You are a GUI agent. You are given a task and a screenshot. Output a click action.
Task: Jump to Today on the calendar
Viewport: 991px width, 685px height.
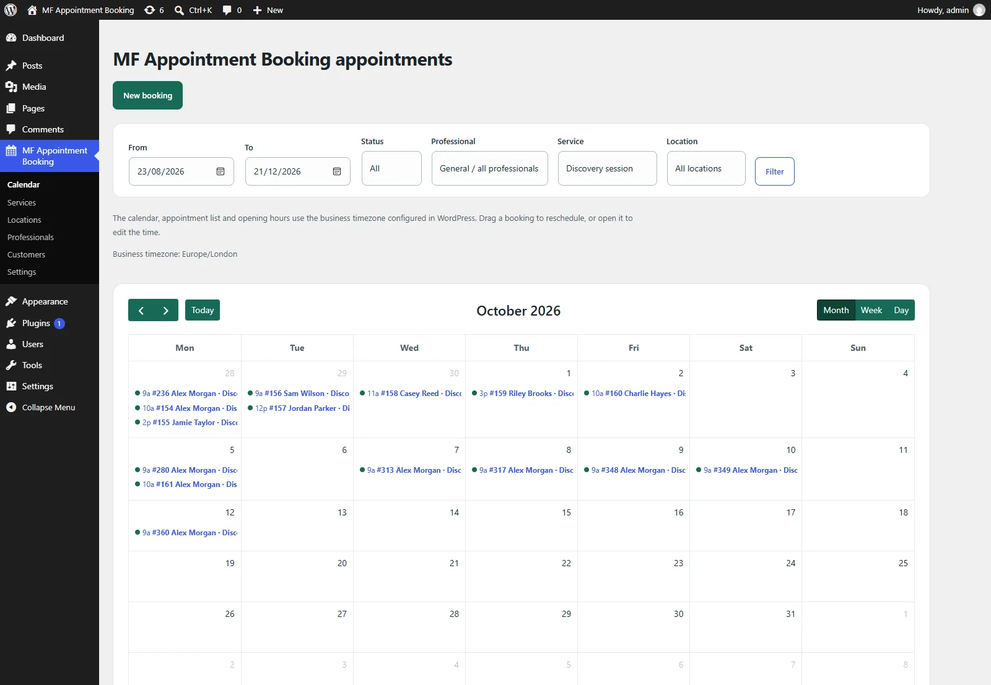(203, 310)
